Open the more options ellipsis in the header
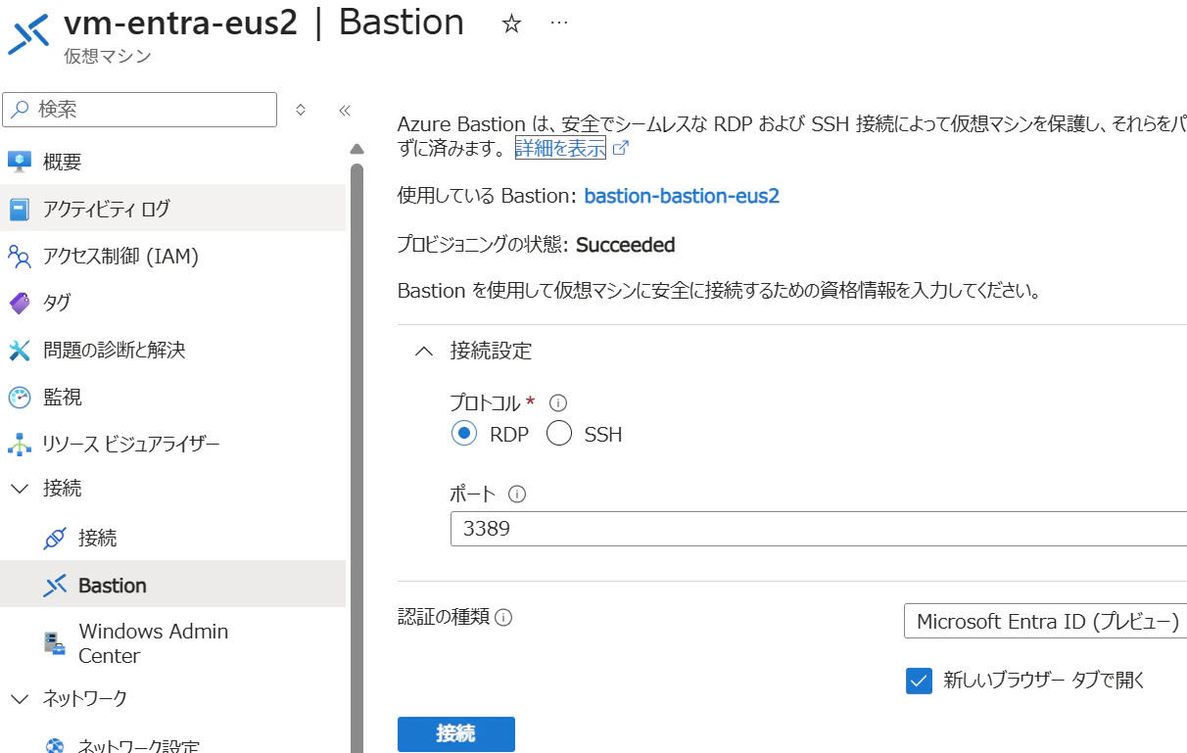The width and height of the screenshot is (1187, 753). click(x=559, y=24)
